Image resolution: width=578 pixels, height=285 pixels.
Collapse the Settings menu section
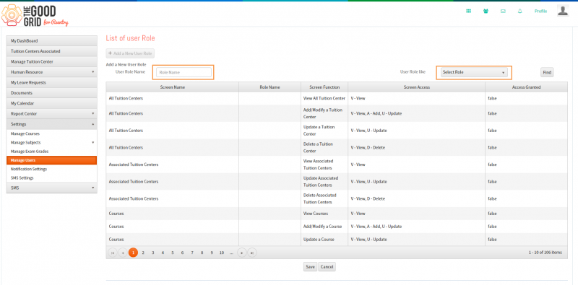pos(51,124)
